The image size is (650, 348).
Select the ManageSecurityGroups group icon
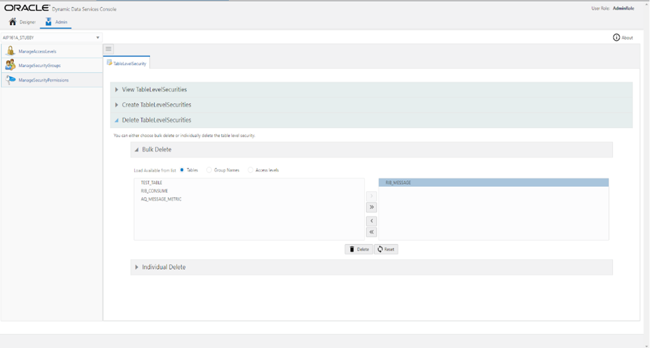tap(10, 65)
